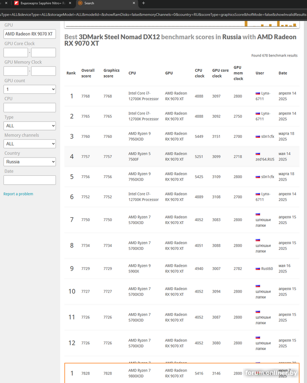
Task: Click AMD Ryzen 7 9800X3D CPU cell
Action: coord(140,373)
